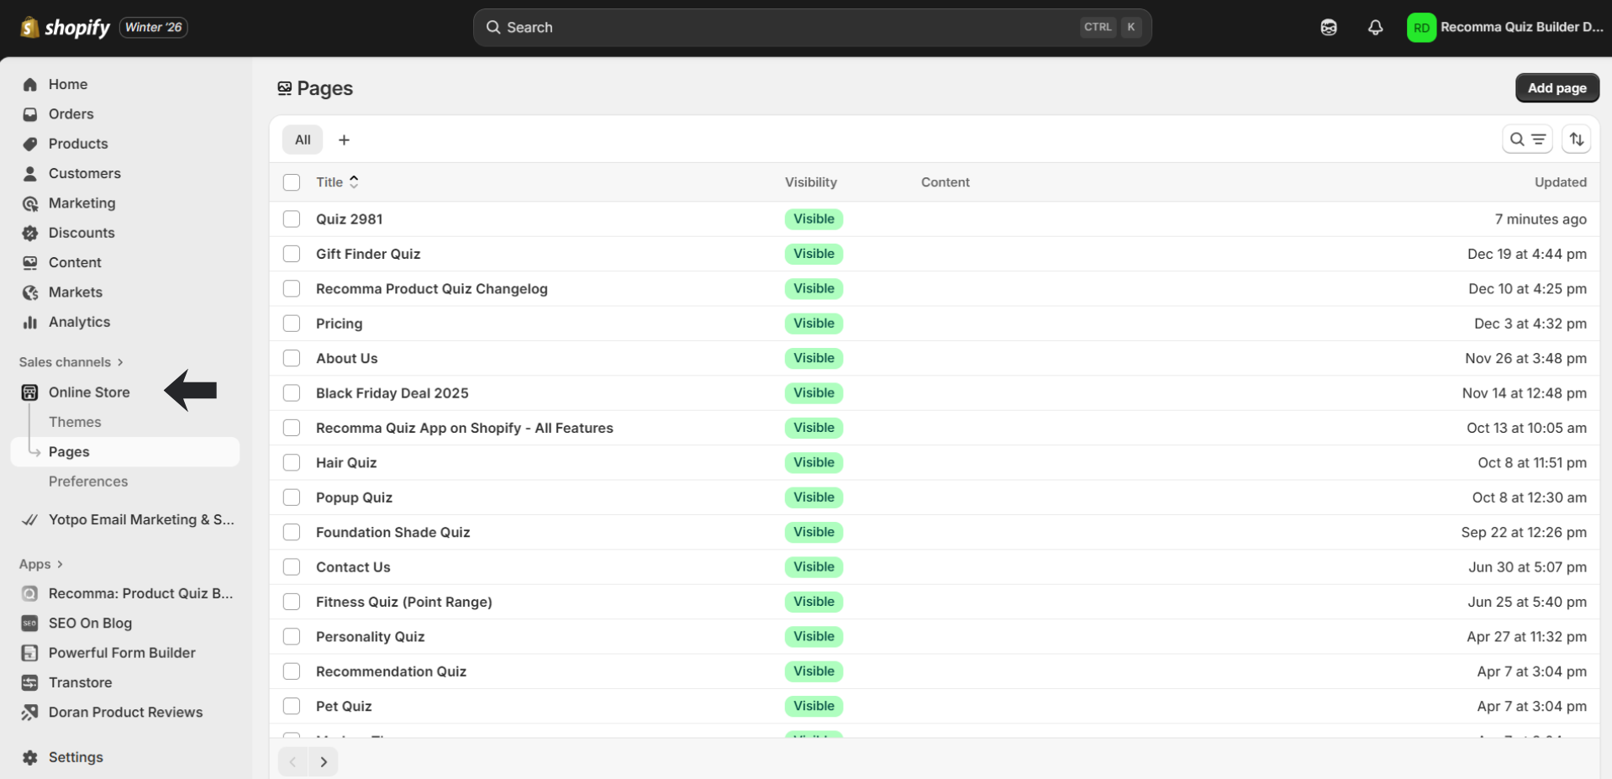The image size is (1612, 779).
Task: Toggle the select-all checkbox in table header
Action: 292,182
